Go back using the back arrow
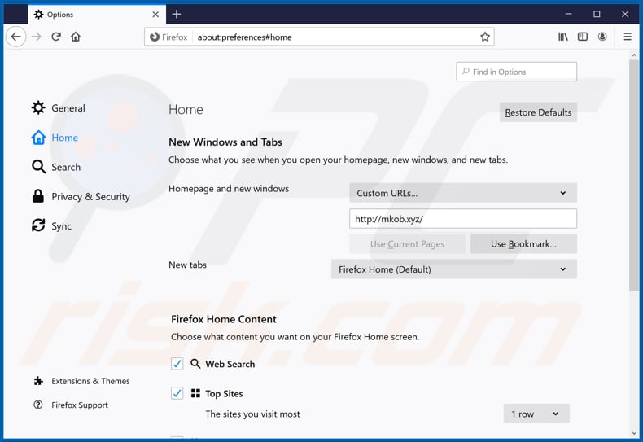Screen dimensions: 643x442 16,37
